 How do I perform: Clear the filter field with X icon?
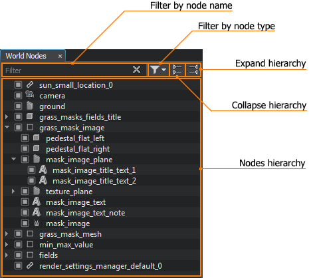point(136,70)
